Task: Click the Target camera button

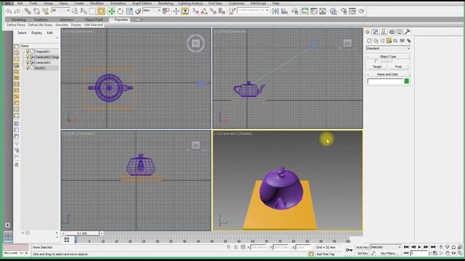Action: pyautogui.click(x=377, y=67)
